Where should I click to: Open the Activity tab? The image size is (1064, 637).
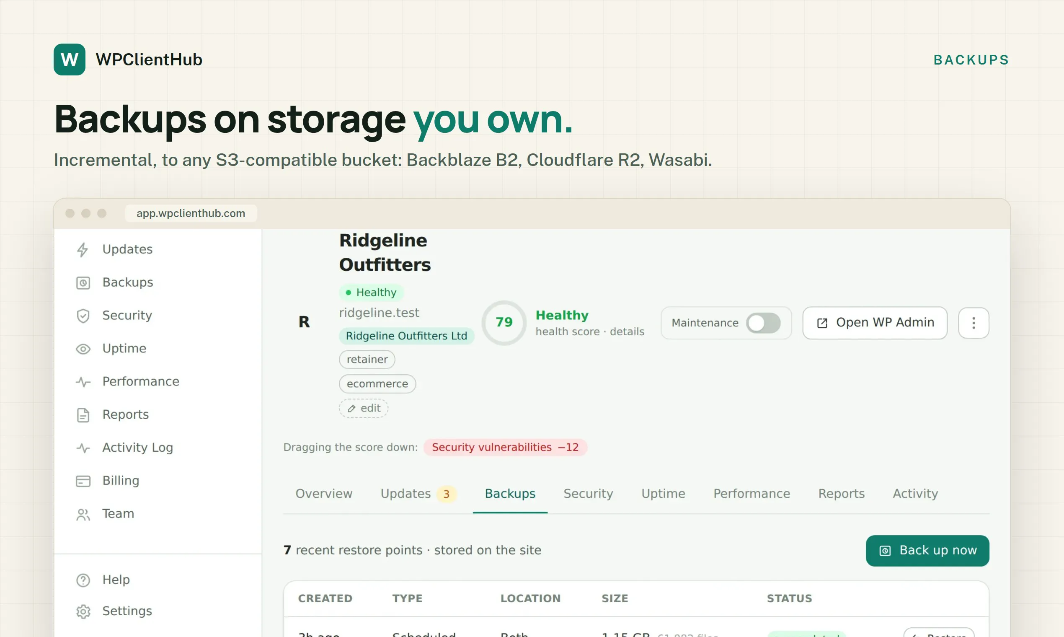(x=915, y=494)
